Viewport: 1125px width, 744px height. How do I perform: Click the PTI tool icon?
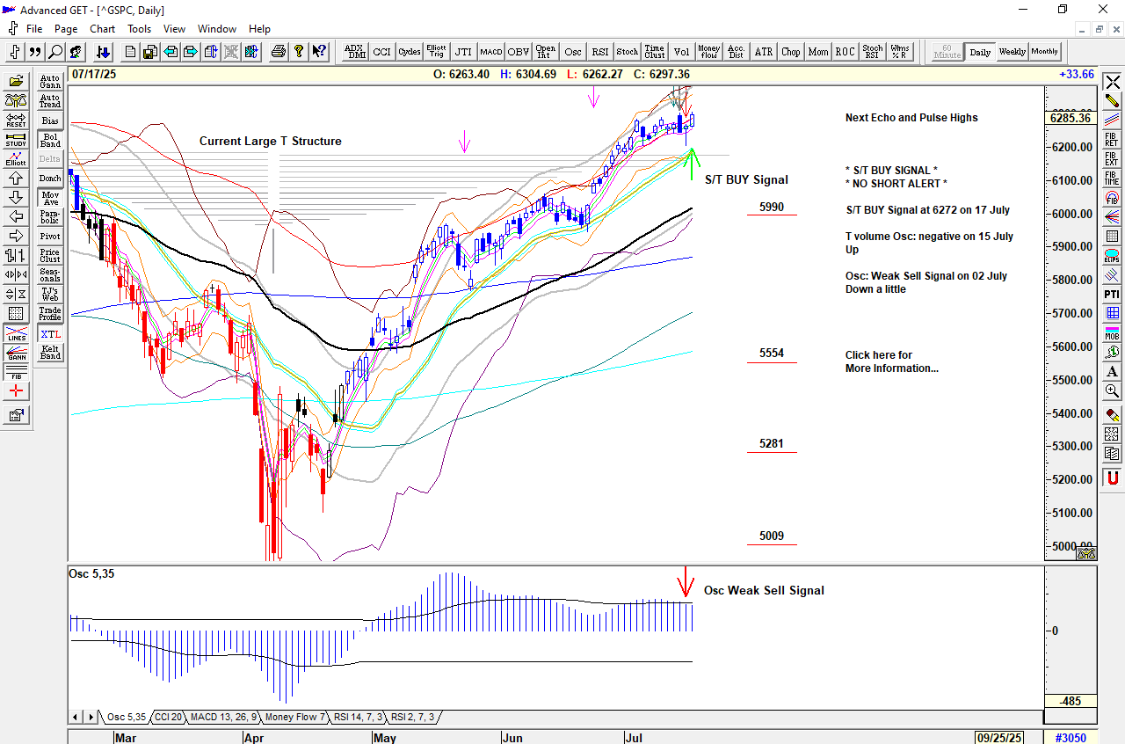pos(1112,294)
